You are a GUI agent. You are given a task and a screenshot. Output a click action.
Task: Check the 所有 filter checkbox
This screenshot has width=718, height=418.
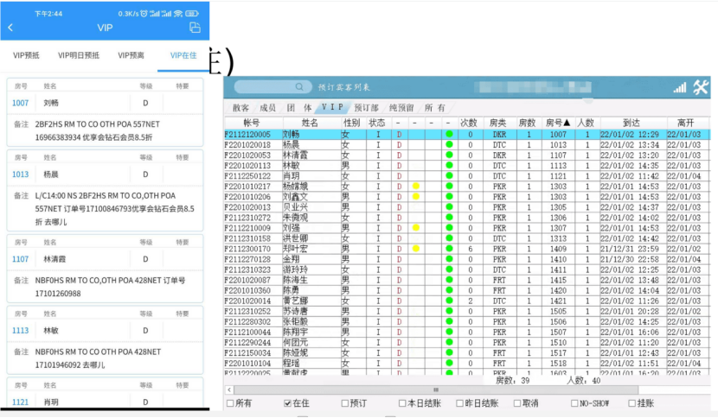pyautogui.click(x=230, y=403)
